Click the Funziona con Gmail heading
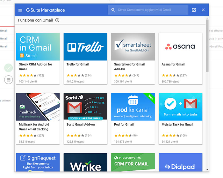 35,20
